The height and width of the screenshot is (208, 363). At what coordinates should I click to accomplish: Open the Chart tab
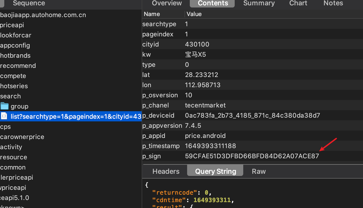(298, 3)
